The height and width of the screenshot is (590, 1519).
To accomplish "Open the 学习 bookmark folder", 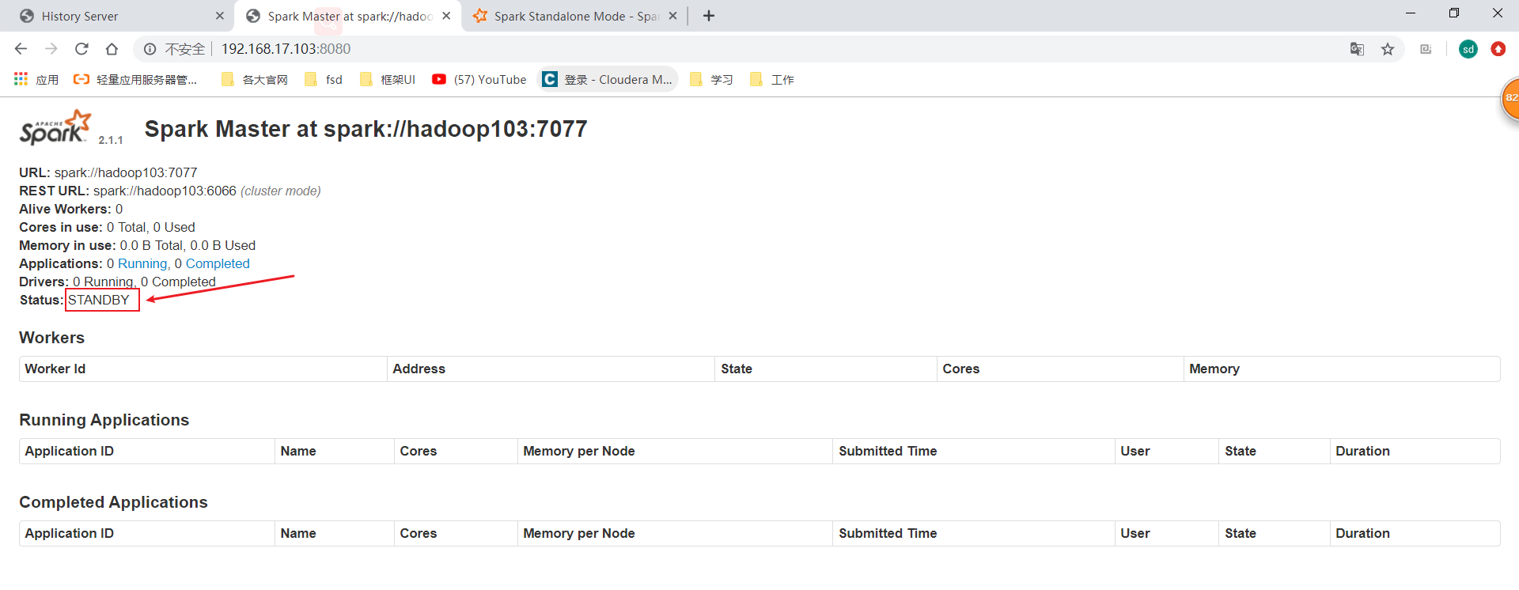I will (711, 79).
